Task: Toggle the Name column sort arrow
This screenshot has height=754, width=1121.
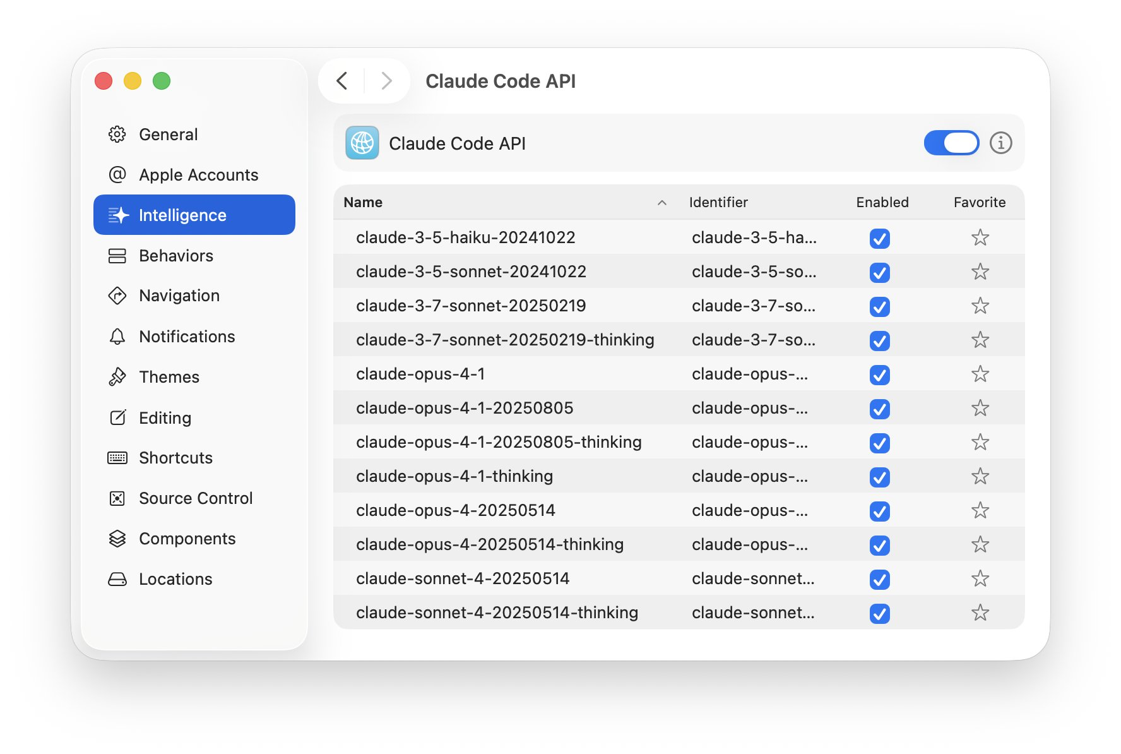Action: pyautogui.click(x=662, y=203)
